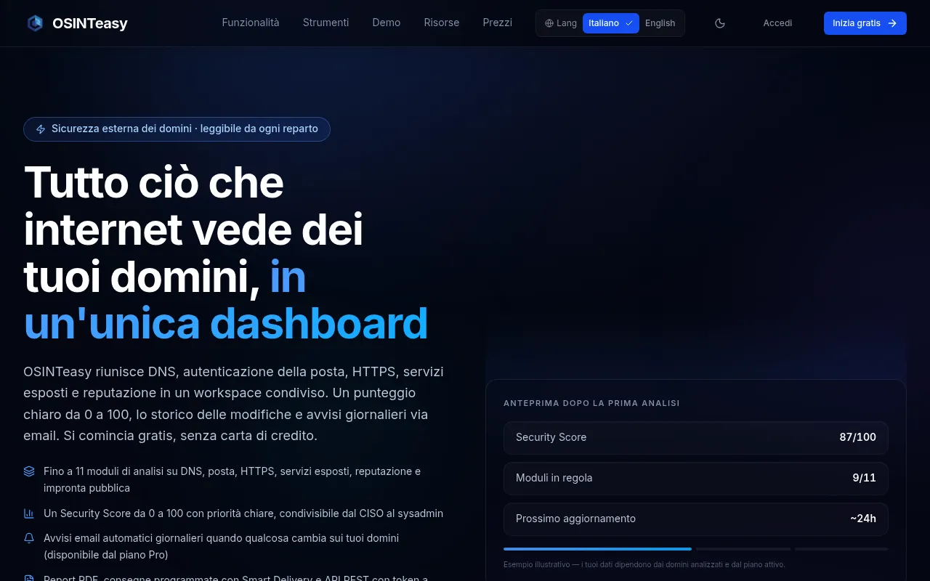The width and height of the screenshot is (930, 581).
Task: Click the lightning bolt badge icon
Action: click(x=41, y=129)
